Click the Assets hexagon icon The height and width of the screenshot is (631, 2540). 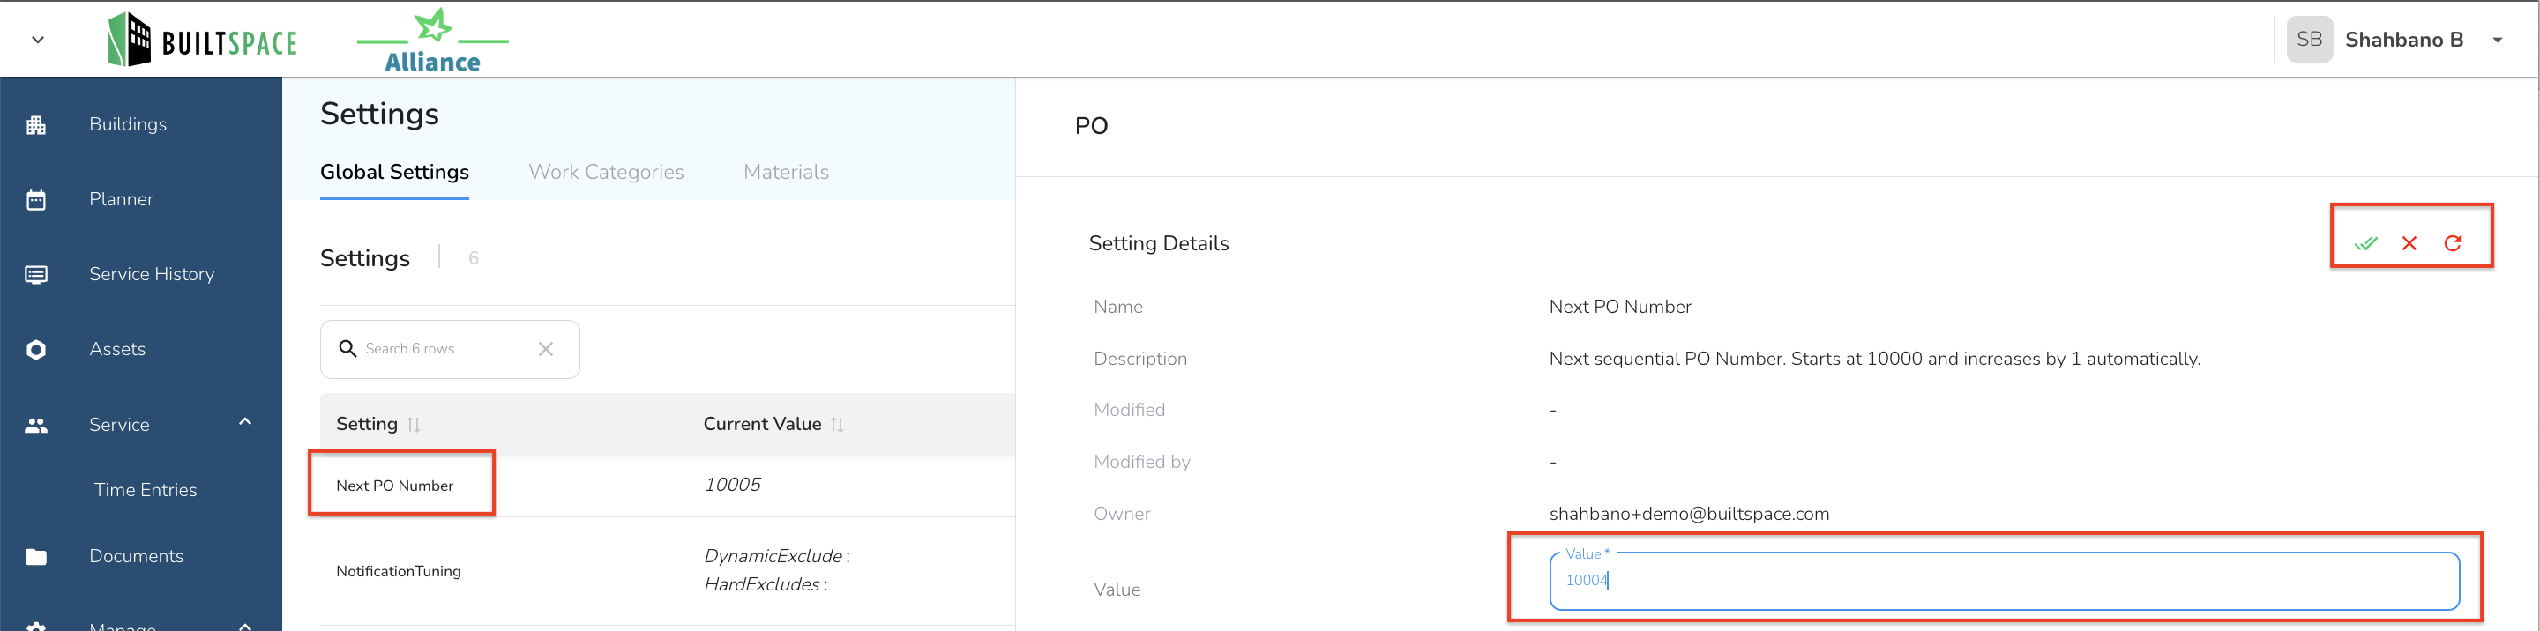click(x=36, y=350)
